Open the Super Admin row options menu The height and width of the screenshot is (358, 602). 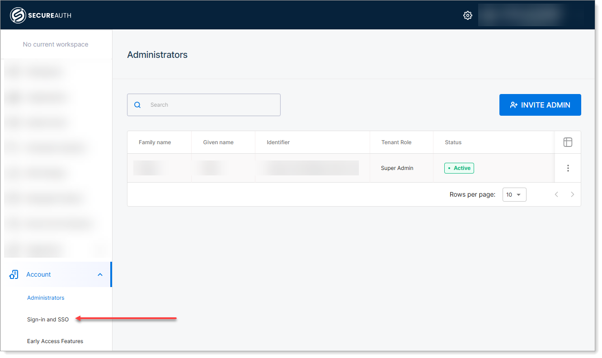[568, 168]
